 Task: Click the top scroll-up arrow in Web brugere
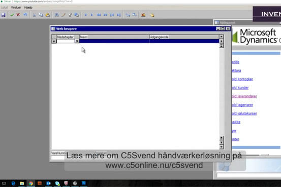click(x=222, y=36)
